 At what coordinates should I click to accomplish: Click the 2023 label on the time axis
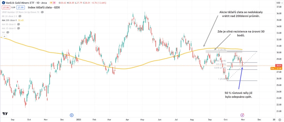[78, 120]
